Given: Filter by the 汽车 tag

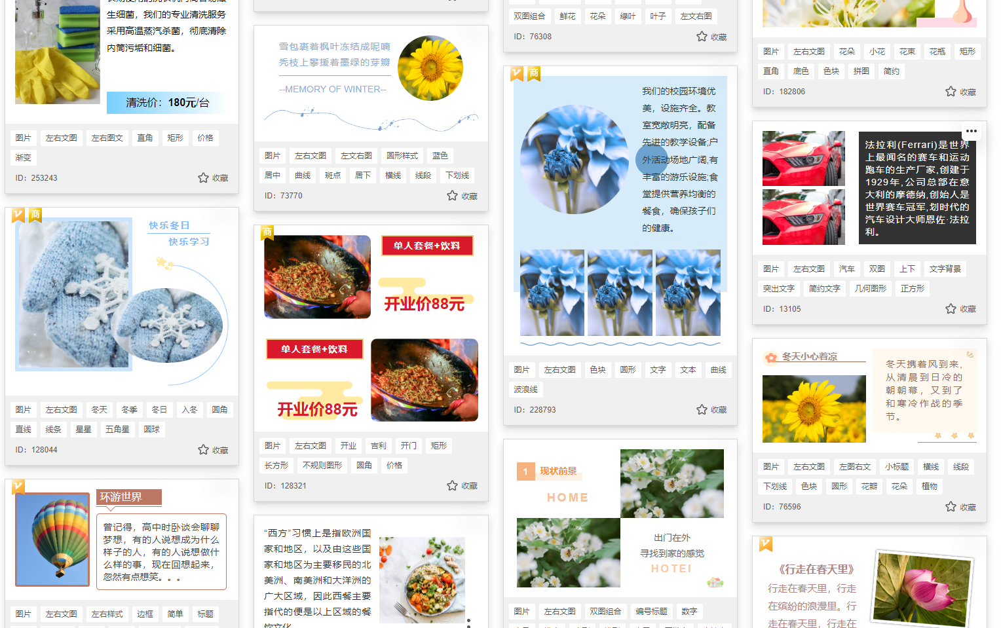Looking at the screenshot, I should point(847,269).
